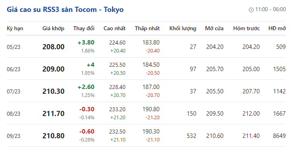Viewport: 296px width, 153px height.
Task: Click the Khối lượng column header
Action: 183,28
